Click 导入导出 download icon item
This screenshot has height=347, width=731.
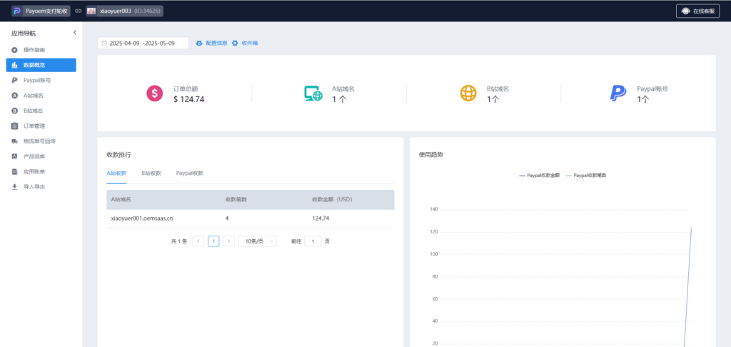coord(34,187)
